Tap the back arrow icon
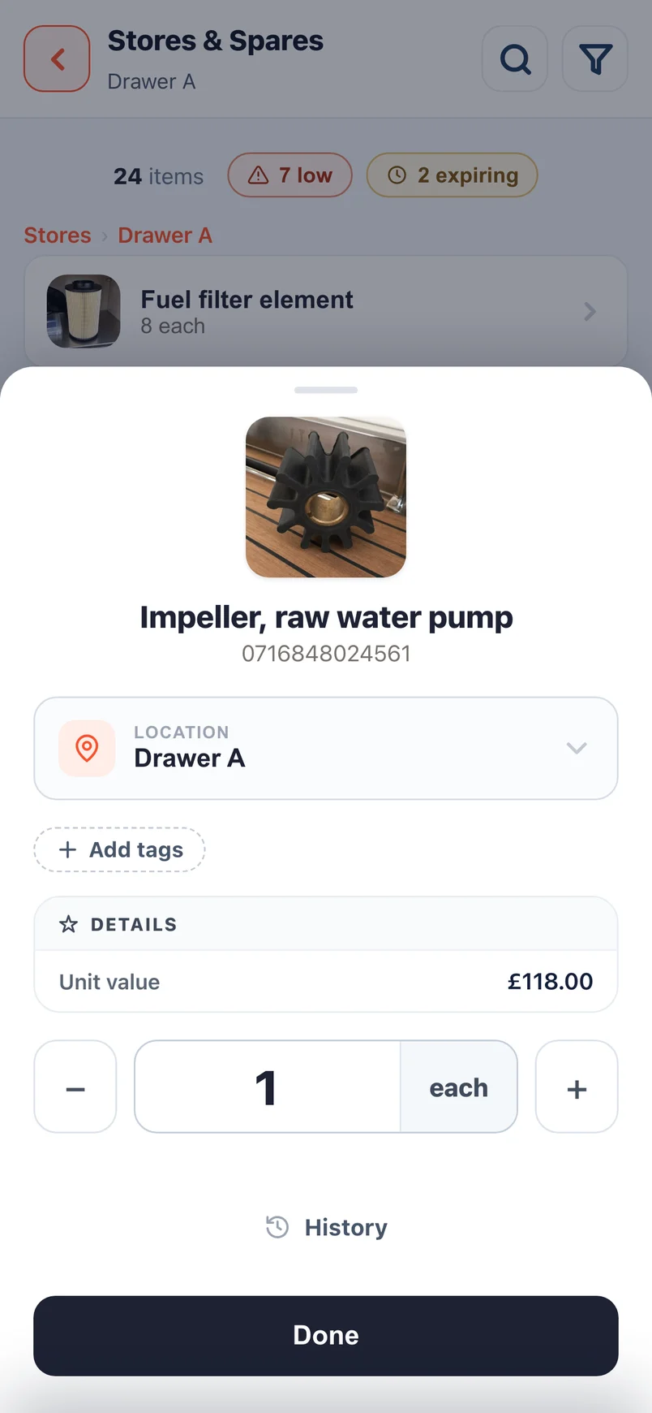The height and width of the screenshot is (1413, 652). pyautogui.click(x=57, y=58)
